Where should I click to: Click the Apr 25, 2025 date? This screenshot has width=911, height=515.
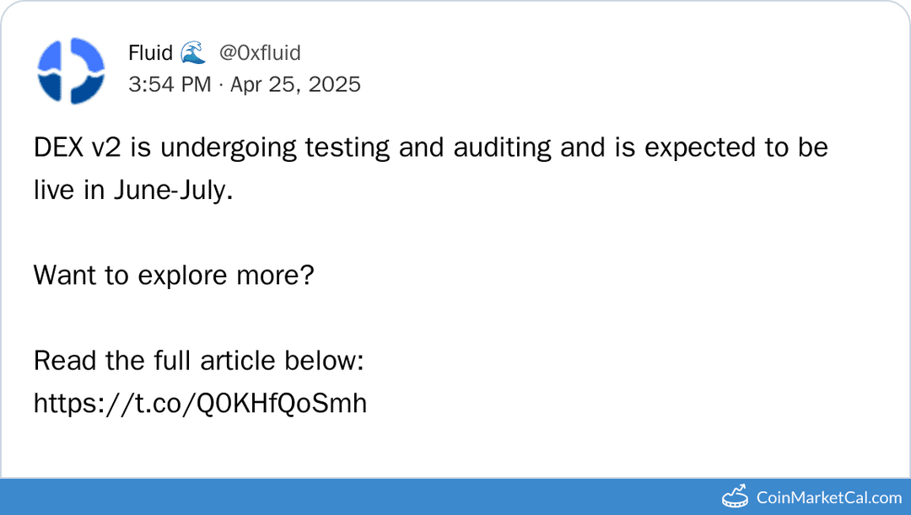pyautogui.click(x=295, y=84)
